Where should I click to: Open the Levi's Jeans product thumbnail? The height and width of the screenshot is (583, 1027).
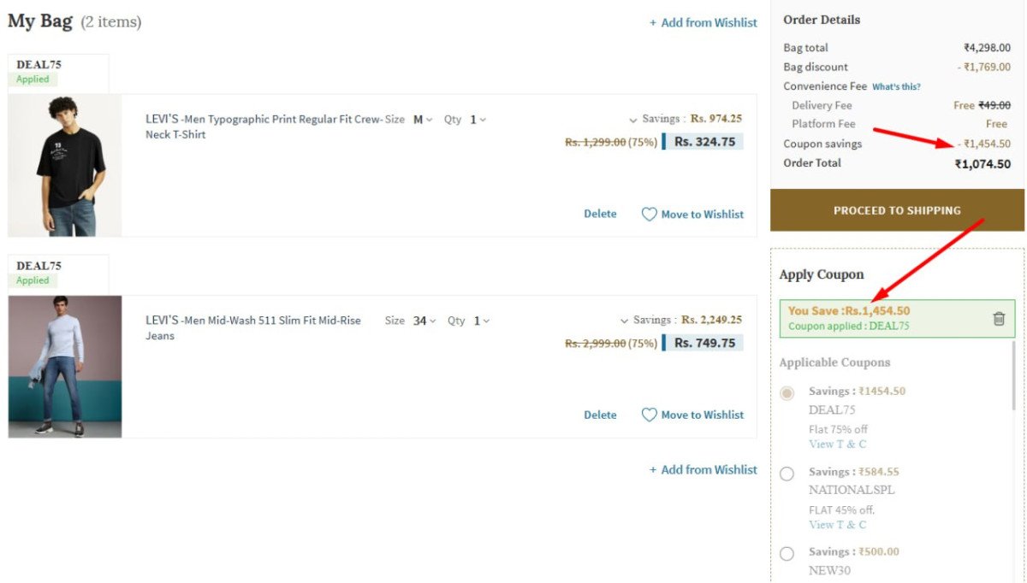[x=65, y=367]
